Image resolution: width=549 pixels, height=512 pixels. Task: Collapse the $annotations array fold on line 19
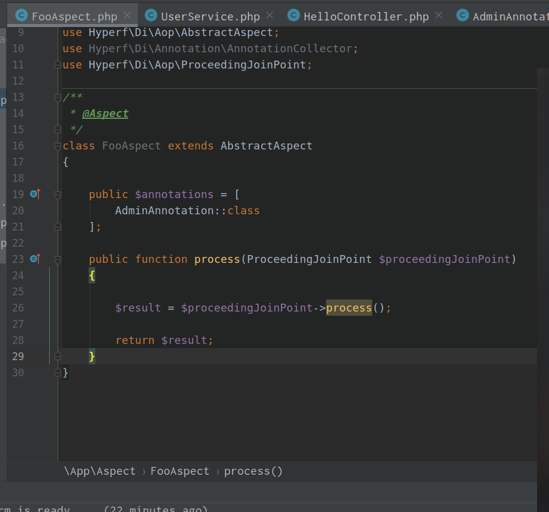click(x=58, y=194)
